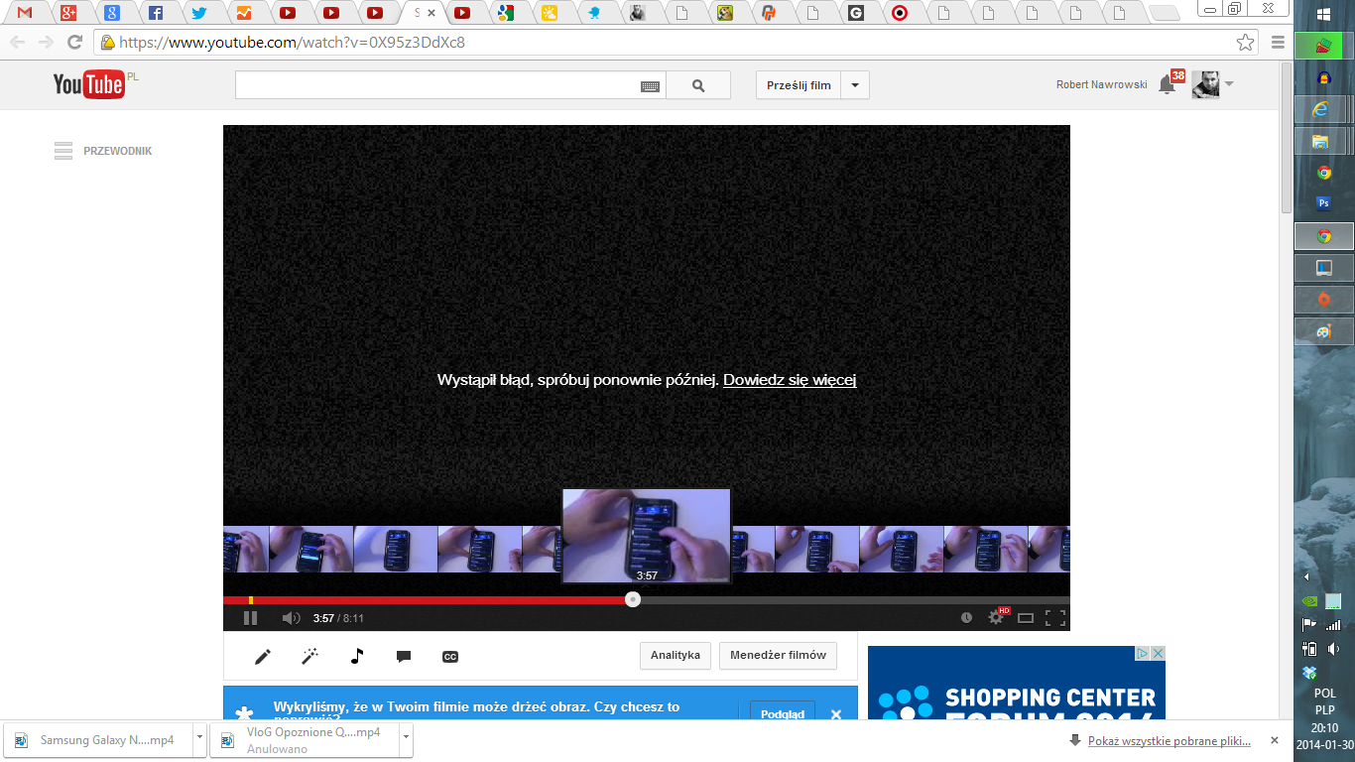This screenshot has width=1355, height=762.
Task: Open annotations speech bubble icon
Action: [x=404, y=656]
